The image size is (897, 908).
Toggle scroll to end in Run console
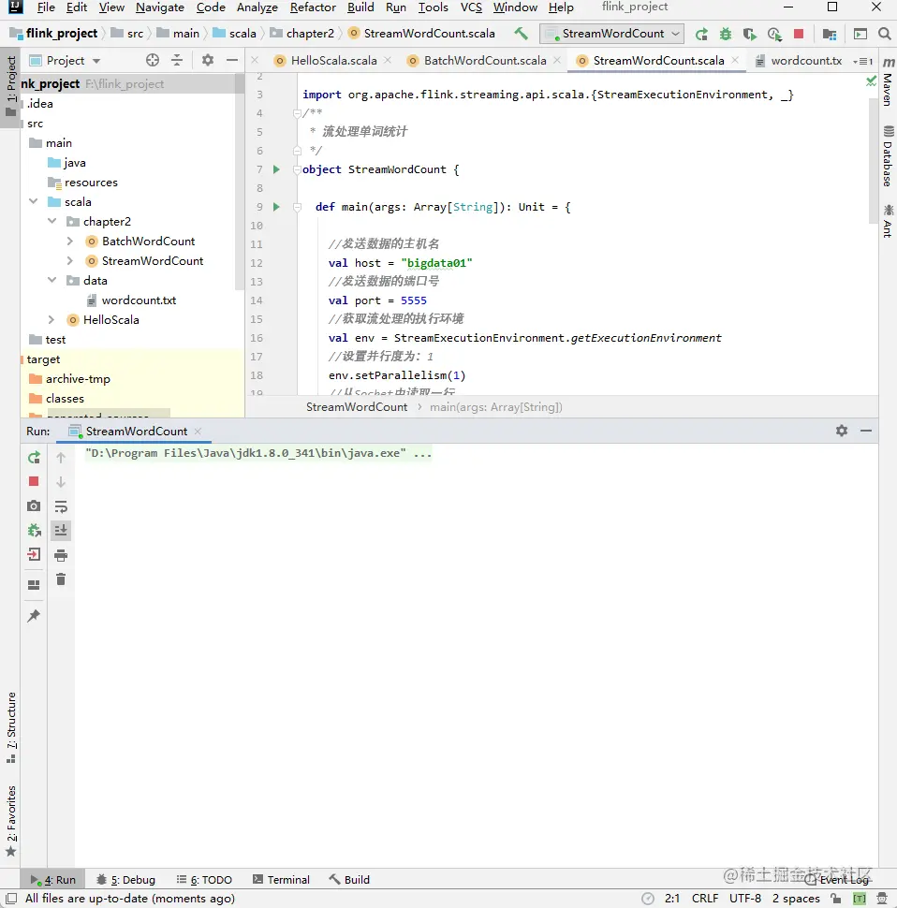click(61, 531)
